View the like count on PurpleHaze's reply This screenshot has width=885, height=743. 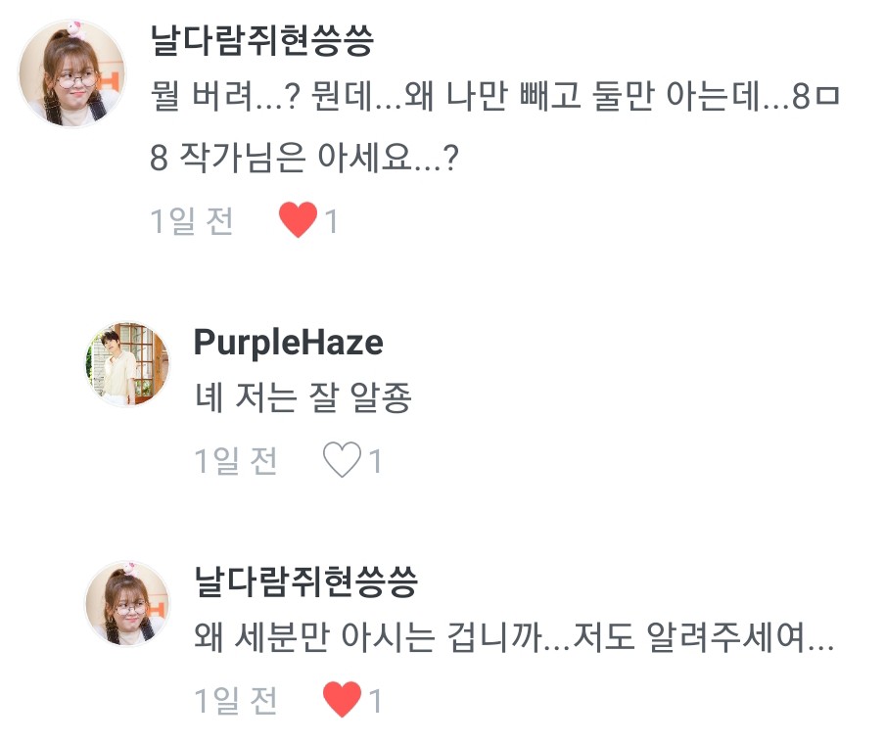(x=375, y=461)
